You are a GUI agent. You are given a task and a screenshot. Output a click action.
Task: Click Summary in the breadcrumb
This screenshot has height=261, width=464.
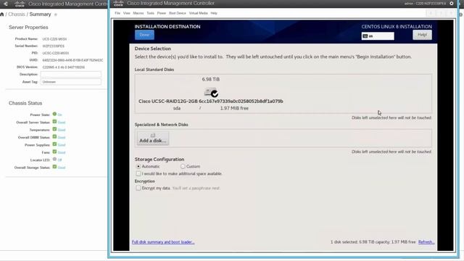click(40, 14)
